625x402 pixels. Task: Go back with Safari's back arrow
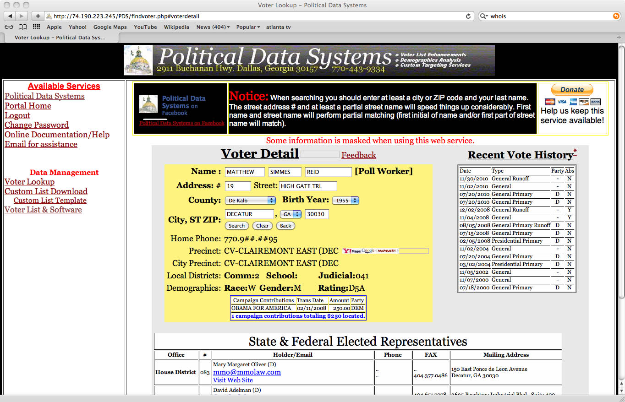[10, 16]
